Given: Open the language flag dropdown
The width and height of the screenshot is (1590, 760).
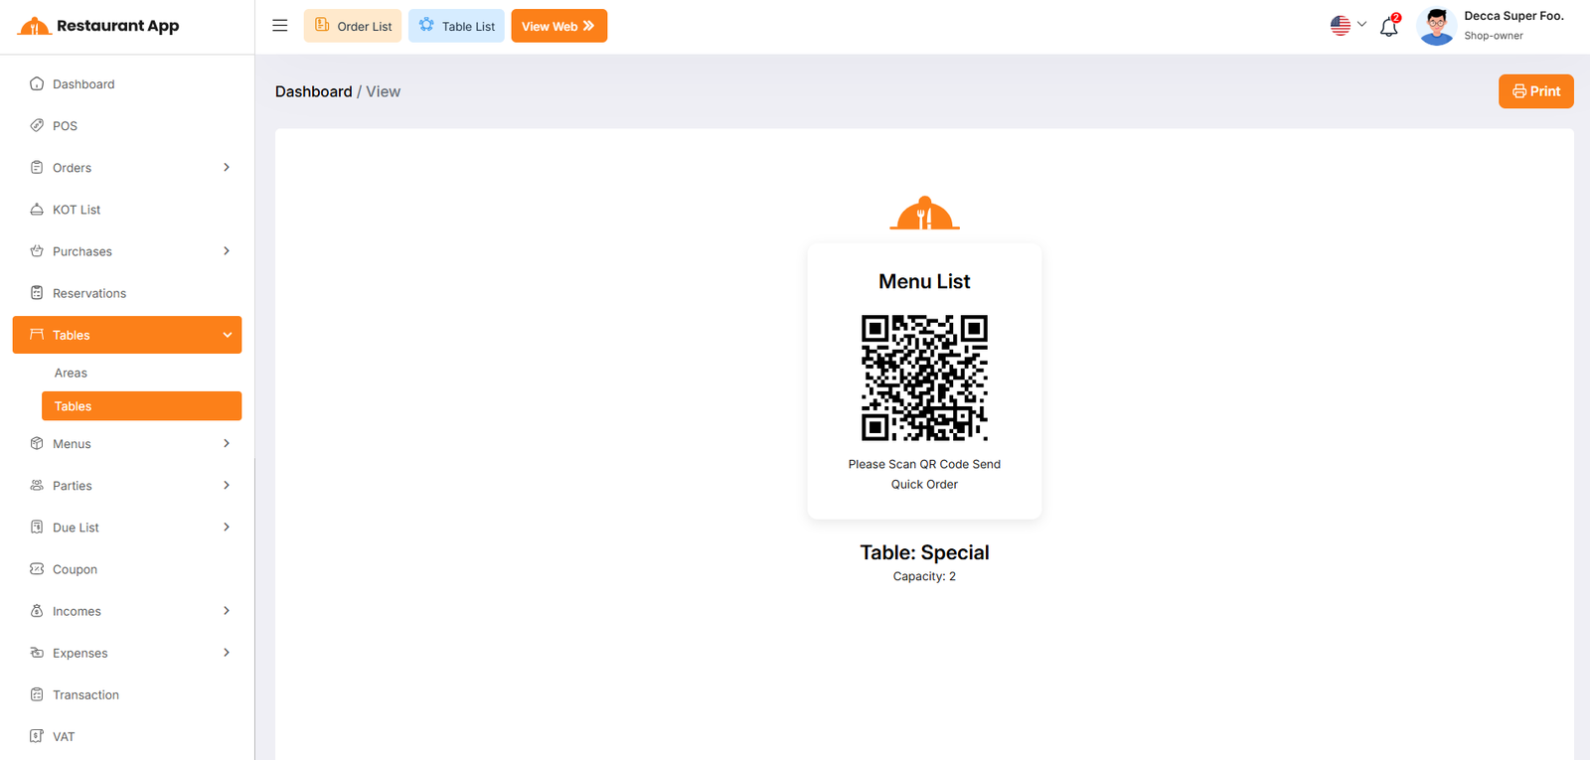Looking at the screenshot, I should [x=1348, y=26].
